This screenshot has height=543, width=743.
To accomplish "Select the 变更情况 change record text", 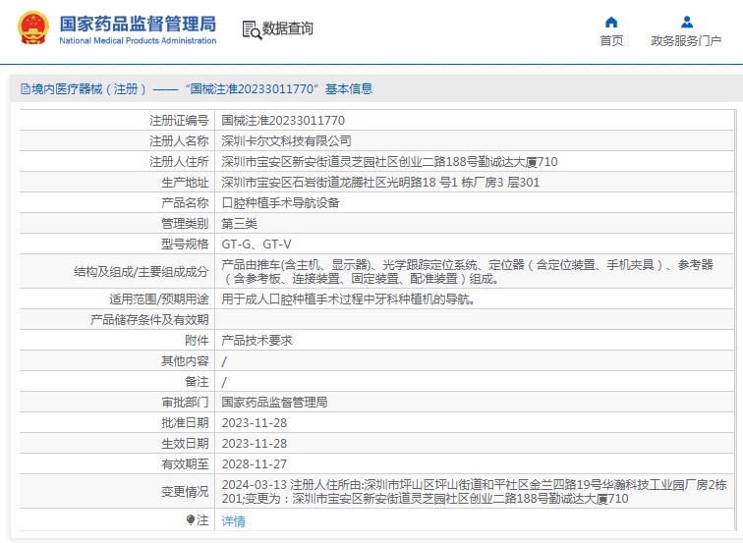I will pyautogui.click(x=474, y=491).
